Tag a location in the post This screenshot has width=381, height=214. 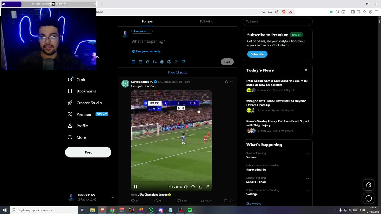coord(176,62)
